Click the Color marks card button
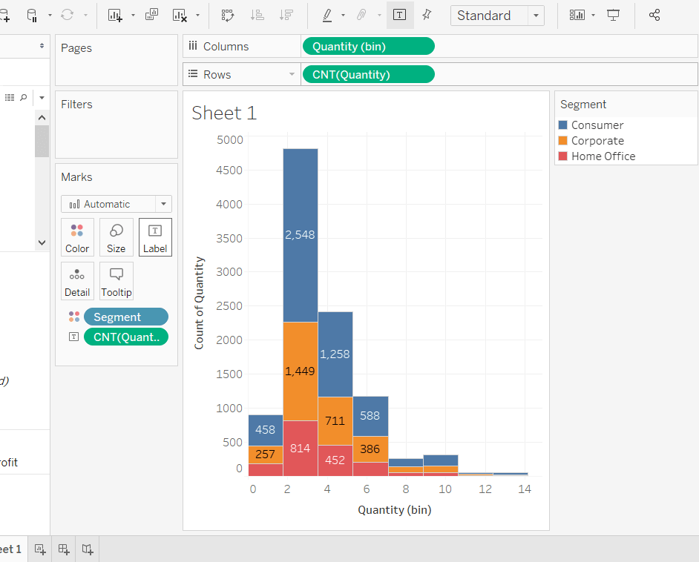699x562 pixels. point(78,237)
